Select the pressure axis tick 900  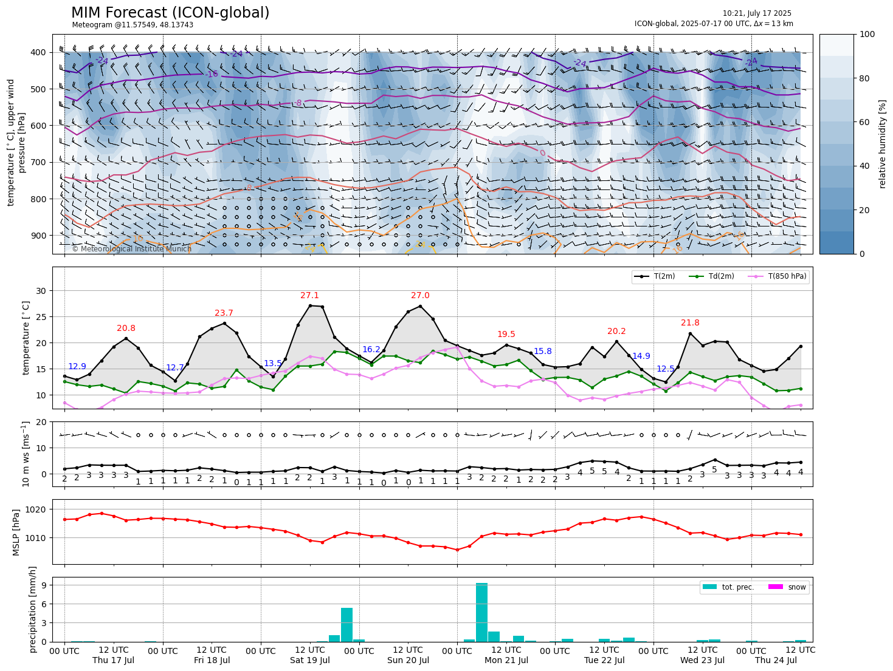pyautogui.click(x=38, y=236)
